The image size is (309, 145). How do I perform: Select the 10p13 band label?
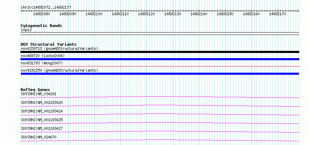click(26, 30)
